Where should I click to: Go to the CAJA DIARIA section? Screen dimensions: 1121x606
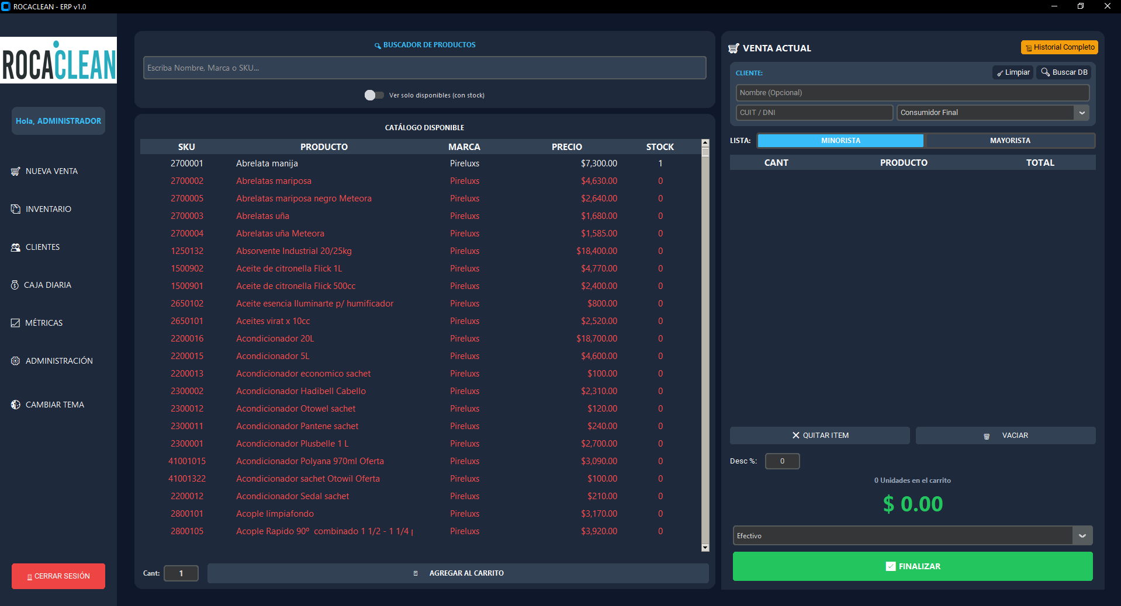pos(47,285)
